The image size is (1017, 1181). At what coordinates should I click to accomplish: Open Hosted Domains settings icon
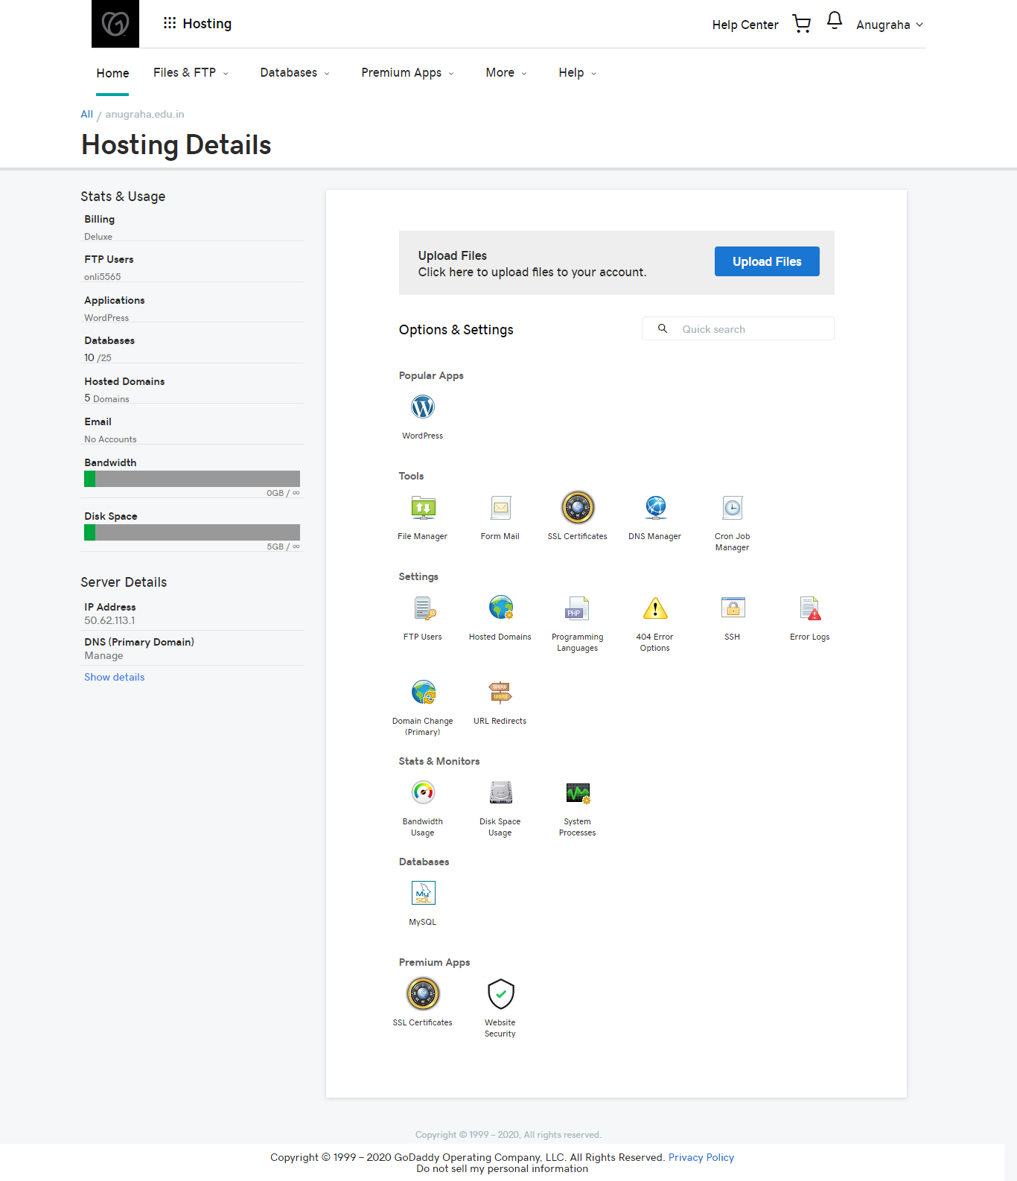[500, 608]
